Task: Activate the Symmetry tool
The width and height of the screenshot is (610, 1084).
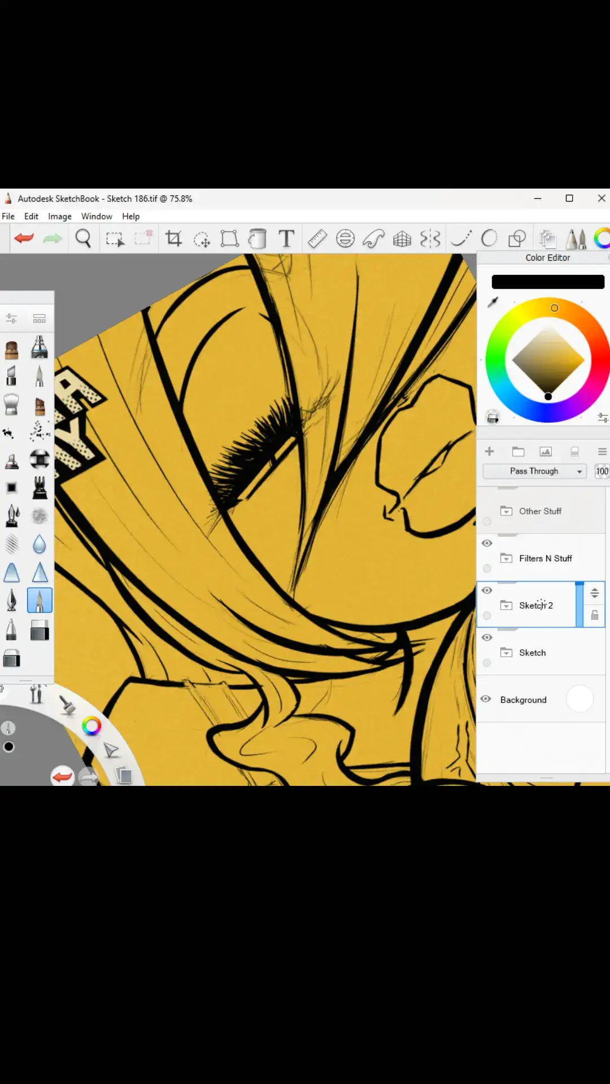Action: point(430,238)
